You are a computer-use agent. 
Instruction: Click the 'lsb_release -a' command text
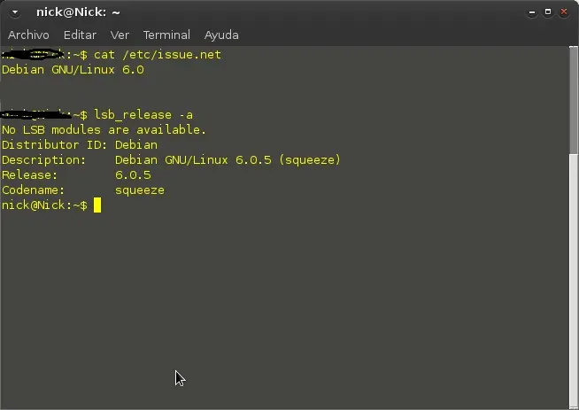[143, 115]
